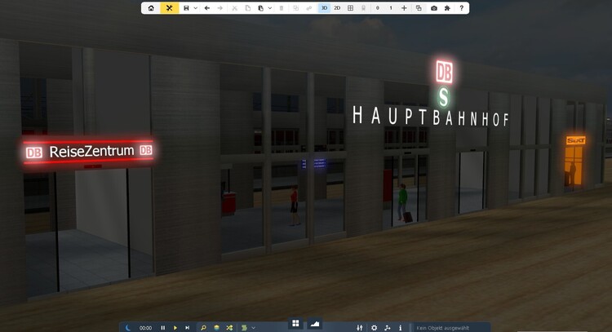Viewport: 612px width, 332px height.
Task: Redo with the right arrow icon
Action: coord(220,8)
